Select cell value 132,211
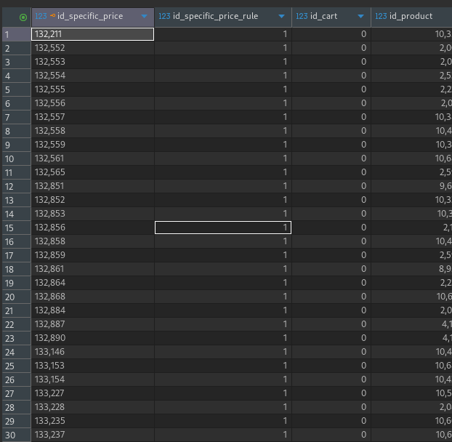Image resolution: width=452 pixels, height=442 pixels. click(93, 34)
